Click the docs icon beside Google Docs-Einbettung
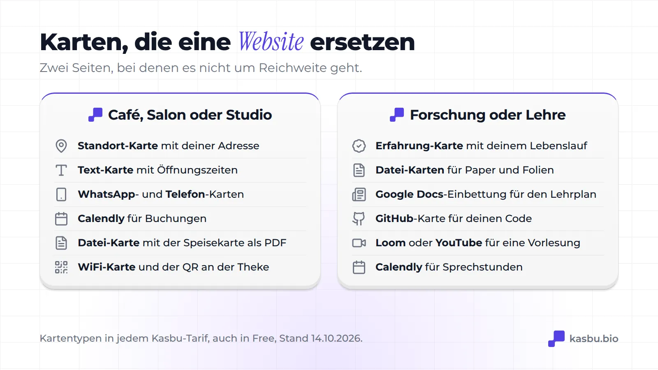Image resolution: width=658 pixels, height=370 pixels. coord(359,194)
